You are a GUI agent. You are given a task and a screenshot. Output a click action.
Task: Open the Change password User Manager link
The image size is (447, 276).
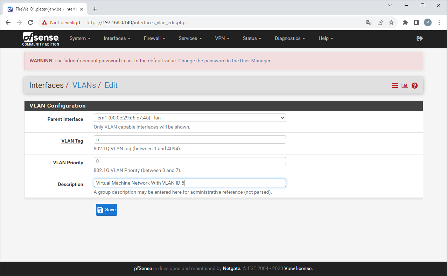pos(224,61)
